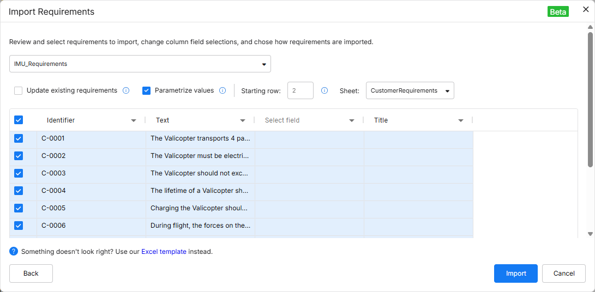Open the Select field column dropdown
This screenshot has width=595, height=292.
pyautogui.click(x=352, y=120)
